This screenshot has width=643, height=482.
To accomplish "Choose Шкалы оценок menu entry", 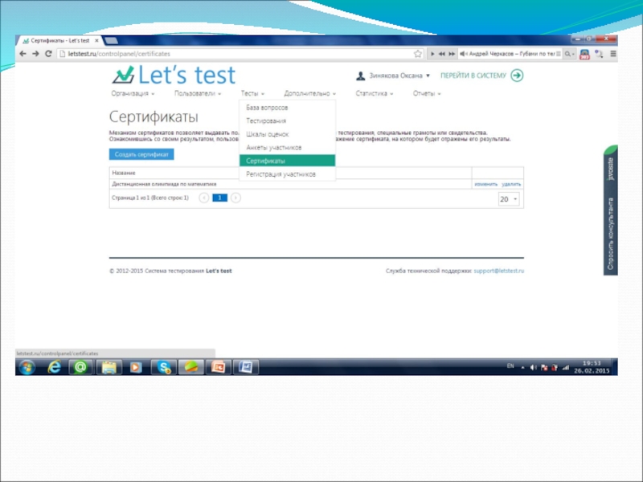I will [287, 134].
